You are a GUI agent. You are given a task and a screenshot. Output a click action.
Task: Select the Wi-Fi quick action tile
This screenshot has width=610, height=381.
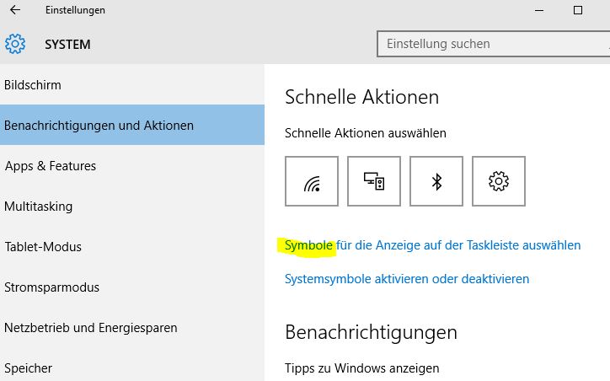[x=312, y=181]
